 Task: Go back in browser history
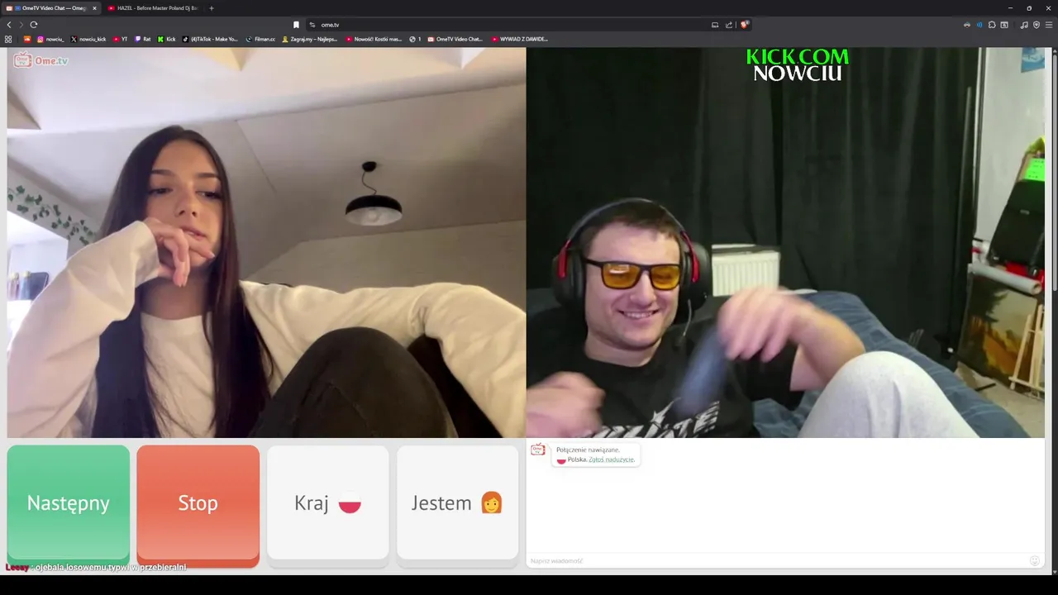(9, 25)
